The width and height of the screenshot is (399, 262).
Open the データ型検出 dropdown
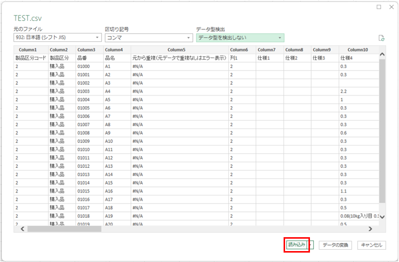pyautogui.click(x=240, y=38)
